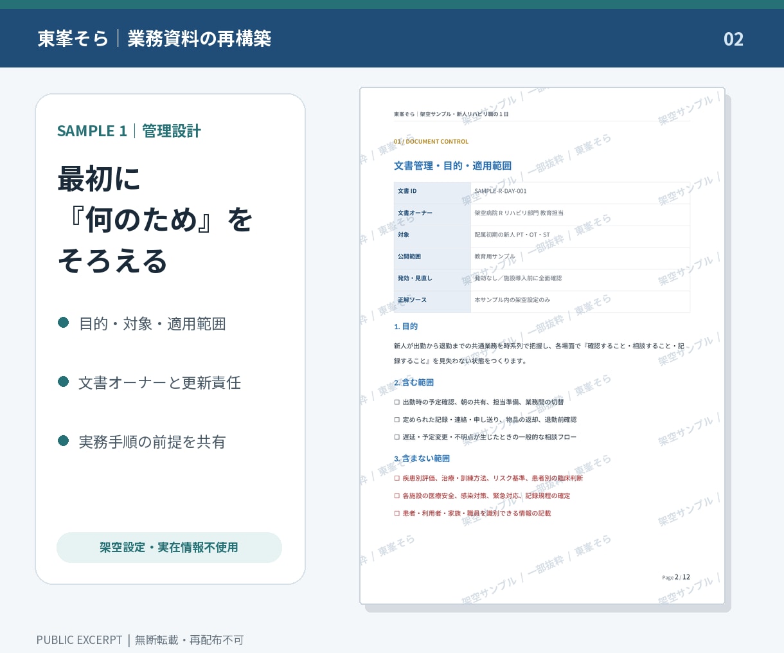Screen dimensions: 784x653
Task: Click the section heading 1. 目的
Action: [405, 326]
